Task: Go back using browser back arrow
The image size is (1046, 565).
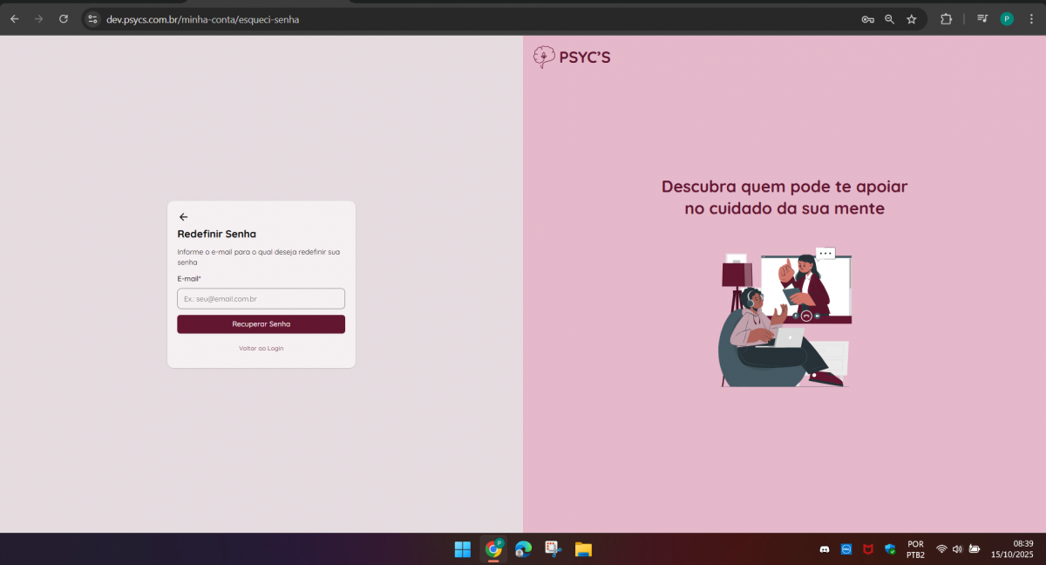Action: (x=15, y=19)
